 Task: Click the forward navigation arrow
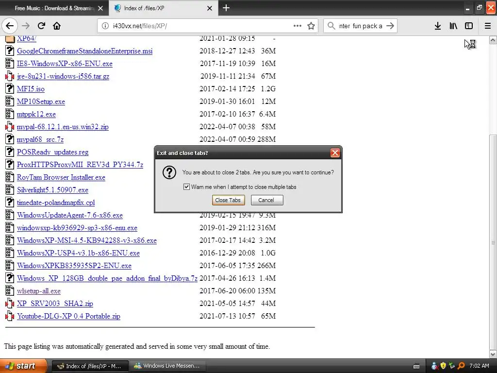point(26,26)
